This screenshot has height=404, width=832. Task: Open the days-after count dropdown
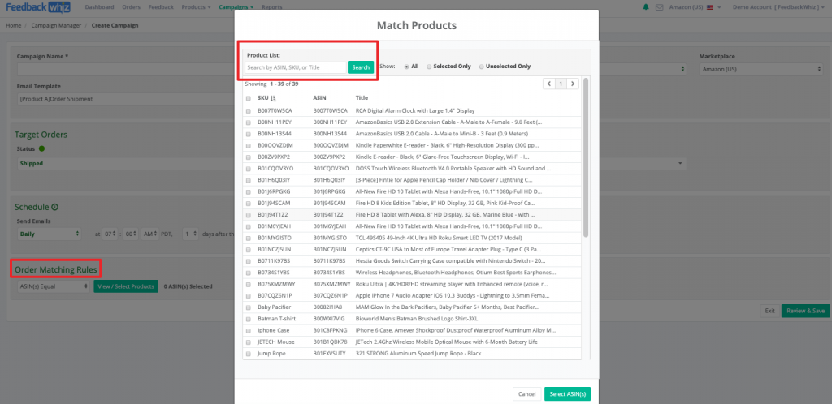(x=190, y=234)
